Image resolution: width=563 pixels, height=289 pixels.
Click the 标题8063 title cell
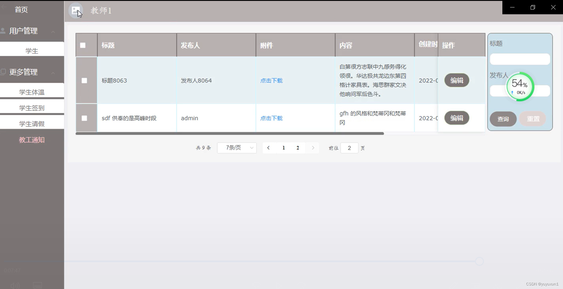pos(137,81)
